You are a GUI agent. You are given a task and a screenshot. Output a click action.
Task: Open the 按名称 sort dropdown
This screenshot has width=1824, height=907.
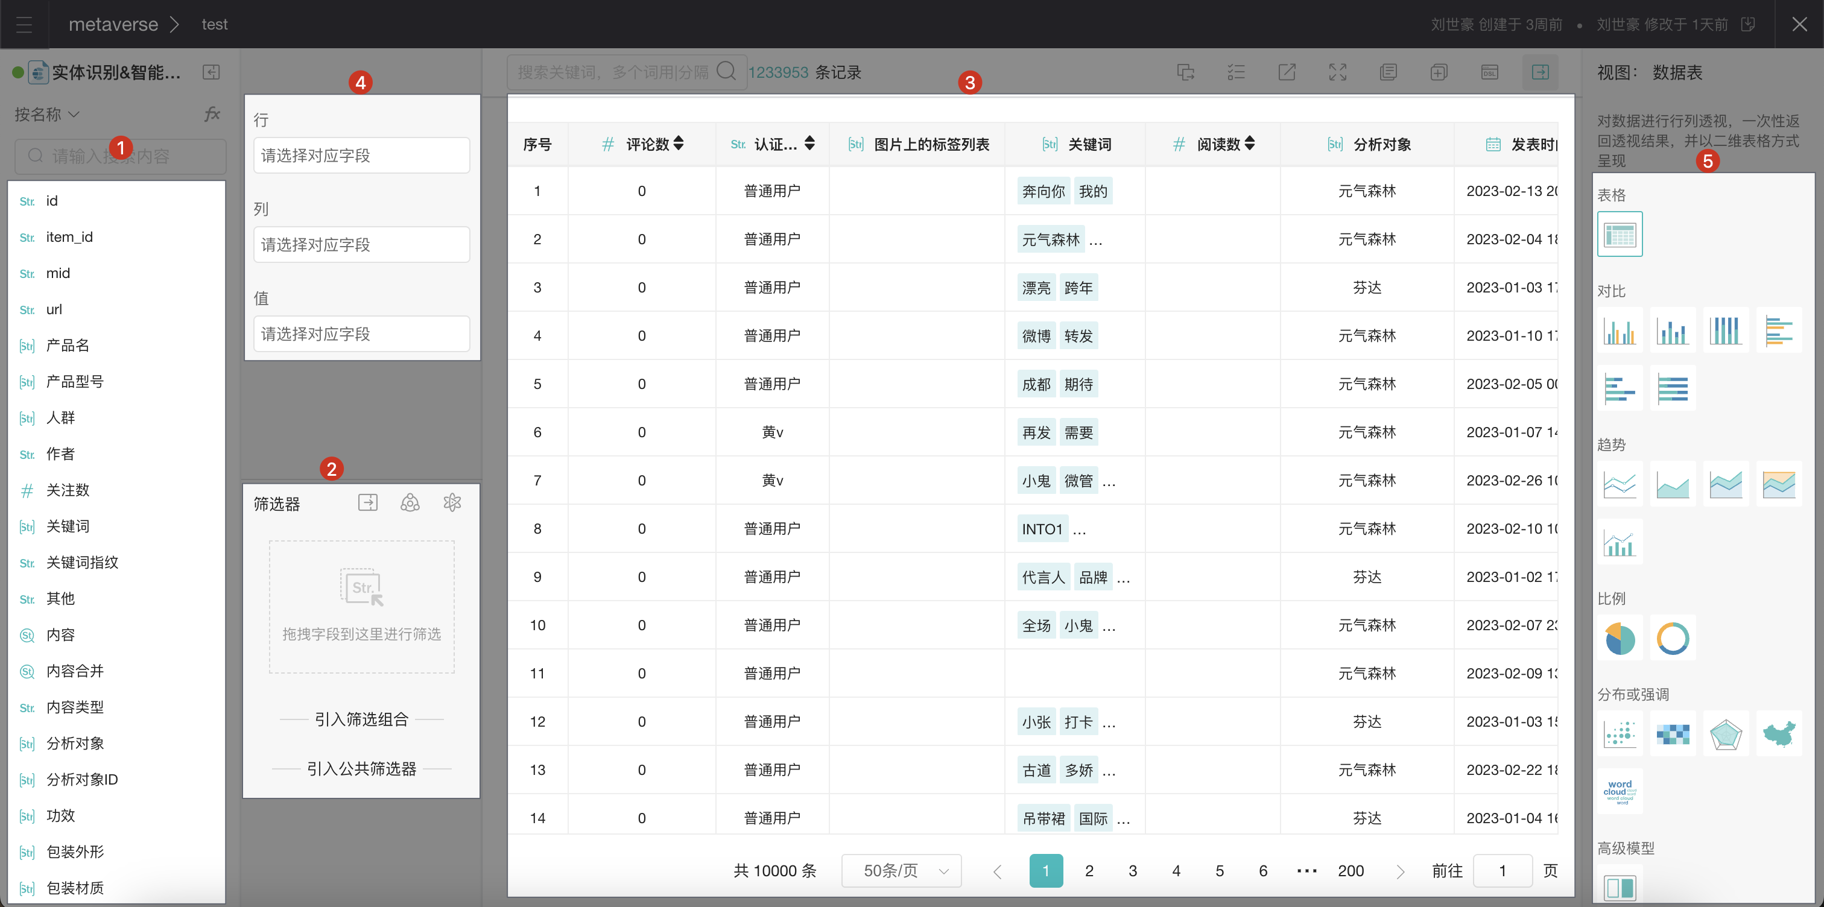46,114
